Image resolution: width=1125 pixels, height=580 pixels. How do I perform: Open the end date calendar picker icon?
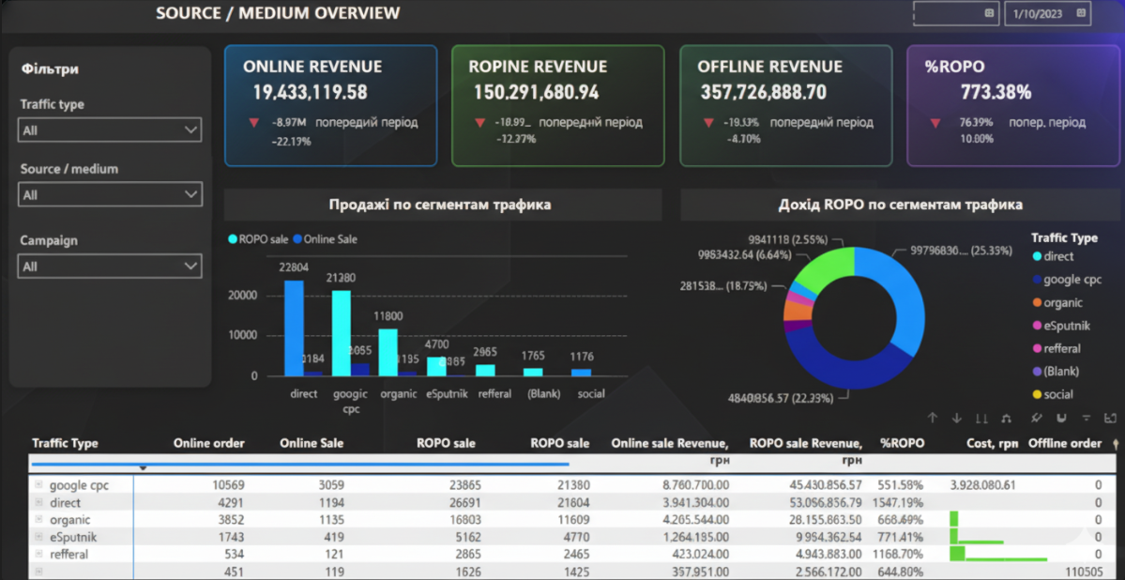click(x=1081, y=12)
